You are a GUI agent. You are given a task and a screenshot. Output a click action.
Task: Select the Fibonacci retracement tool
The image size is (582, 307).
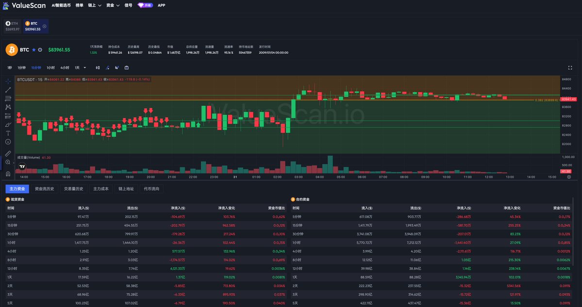pyautogui.click(x=8, y=98)
